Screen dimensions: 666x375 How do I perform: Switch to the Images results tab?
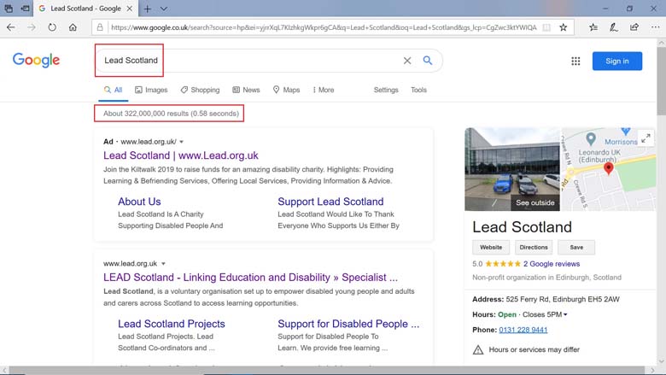[x=151, y=90]
